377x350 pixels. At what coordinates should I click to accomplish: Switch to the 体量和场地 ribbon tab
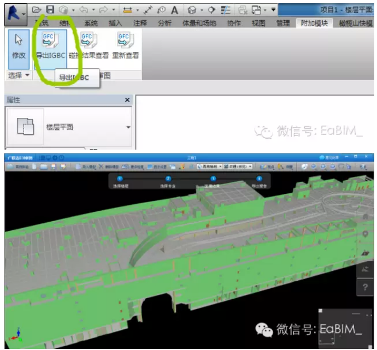point(199,23)
